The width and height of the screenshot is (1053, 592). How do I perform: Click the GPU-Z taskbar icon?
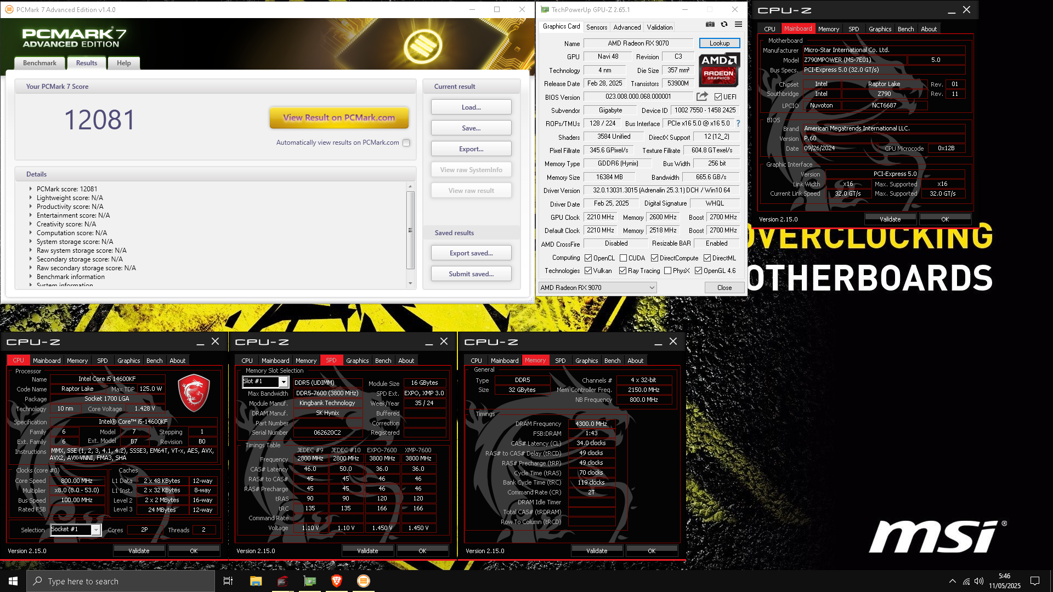click(x=310, y=581)
